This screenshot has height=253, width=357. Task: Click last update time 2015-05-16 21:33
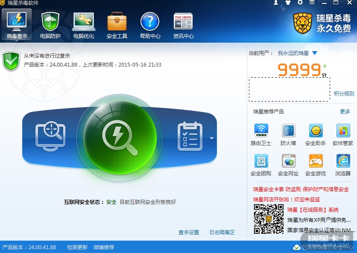(140, 64)
